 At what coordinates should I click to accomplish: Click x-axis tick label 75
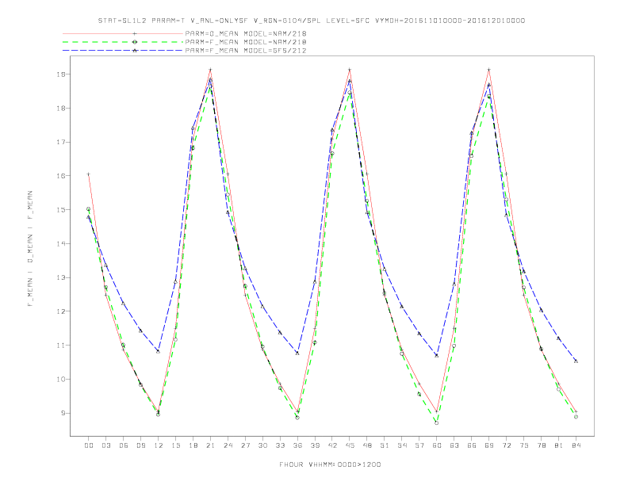tap(524, 445)
